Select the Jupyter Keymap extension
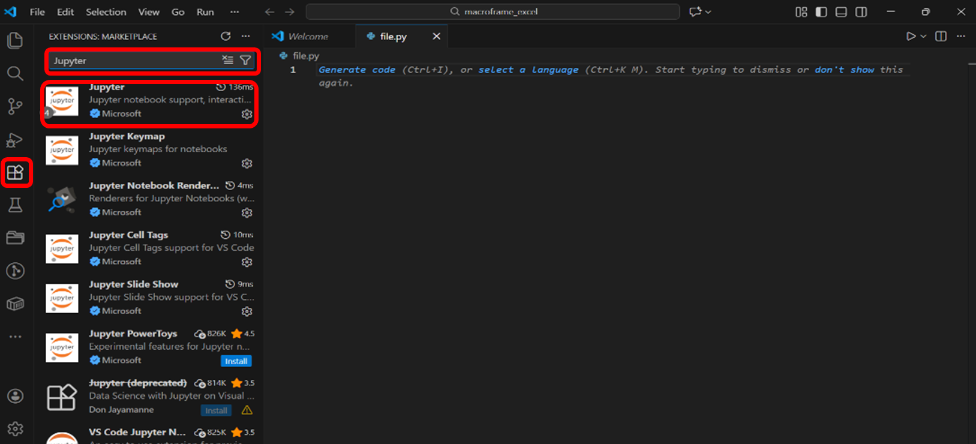Image resolution: width=976 pixels, height=444 pixels. coord(150,149)
